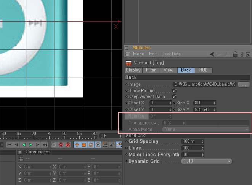Screen dimensions: 252x185
Task: Toggle the Show Picture checkbox
Action: click(174, 90)
